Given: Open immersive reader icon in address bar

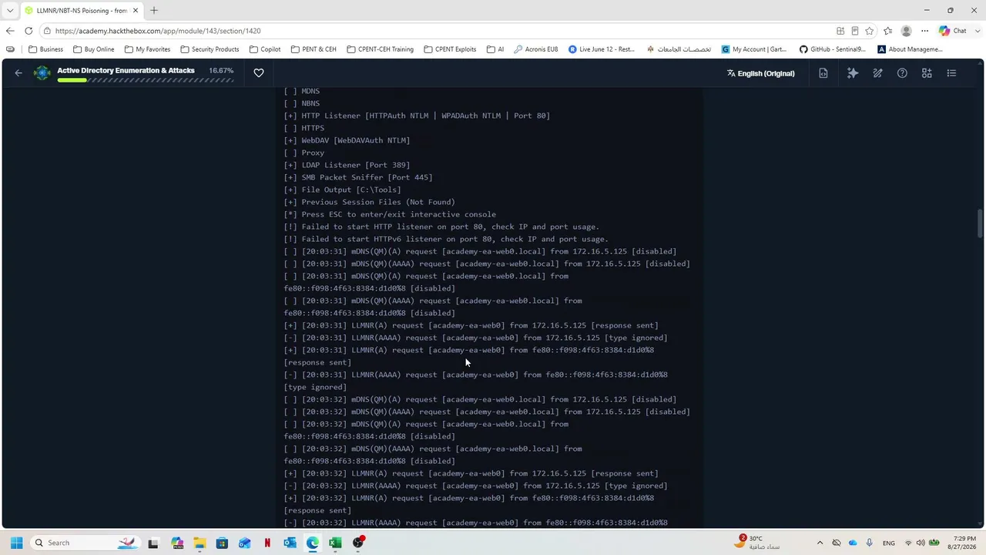Looking at the screenshot, I should (x=855, y=31).
